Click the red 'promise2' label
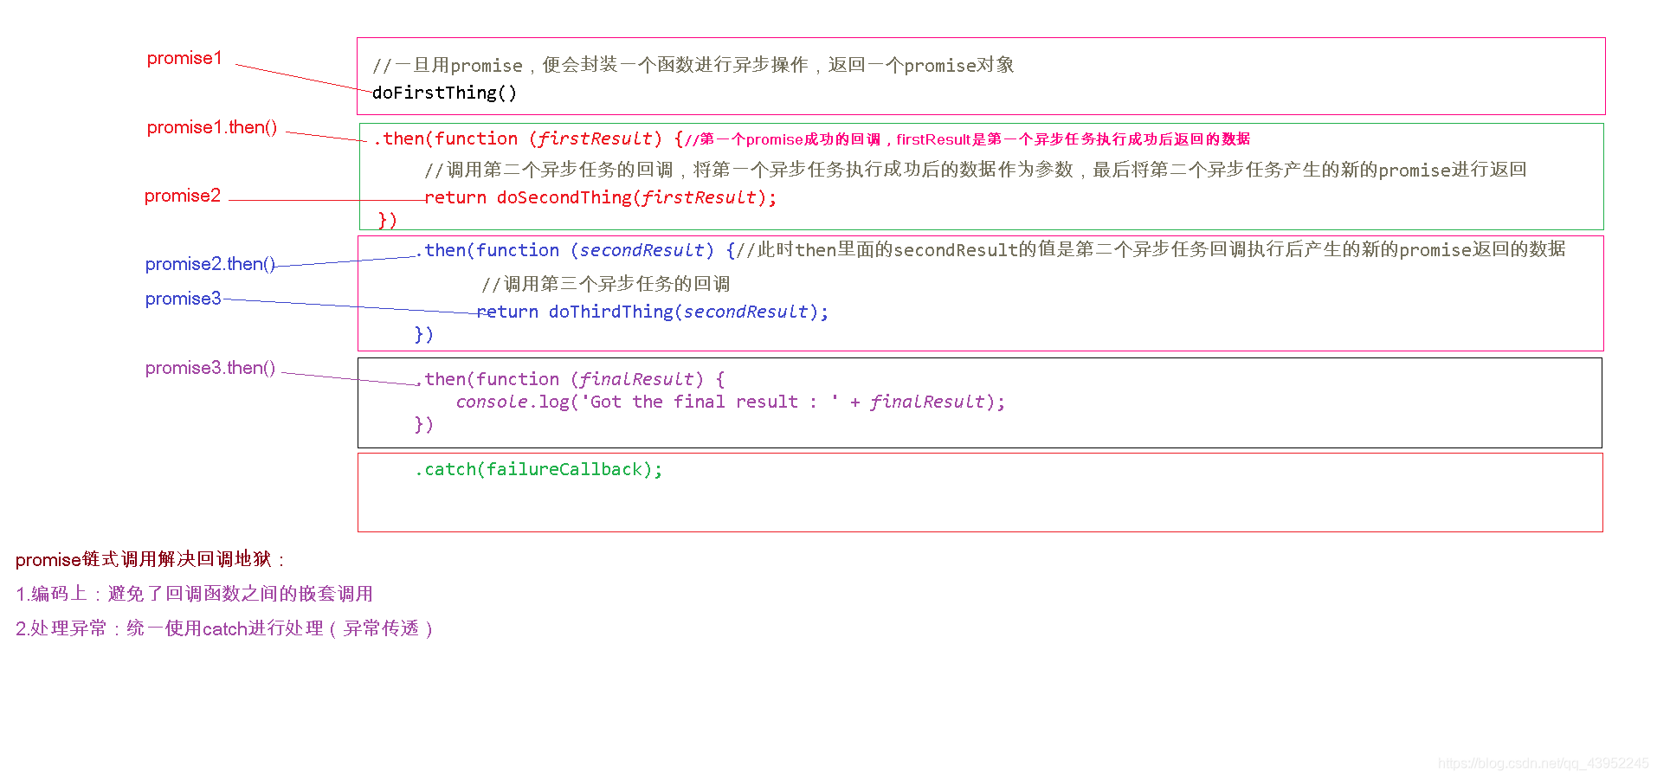 point(183,196)
